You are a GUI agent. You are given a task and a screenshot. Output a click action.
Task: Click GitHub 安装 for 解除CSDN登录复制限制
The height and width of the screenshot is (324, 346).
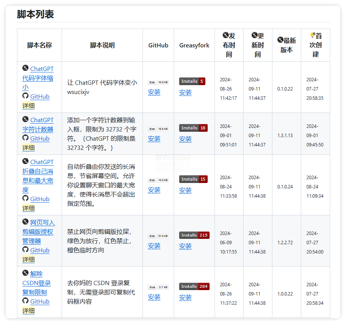pyautogui.click(x=154, y=297)
